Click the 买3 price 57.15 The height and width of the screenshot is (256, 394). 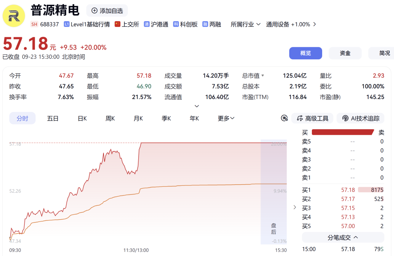pos(348,208)
